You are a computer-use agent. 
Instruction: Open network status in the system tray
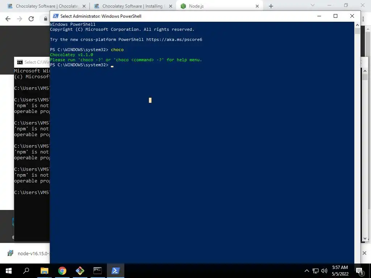[x=316, y=271]
